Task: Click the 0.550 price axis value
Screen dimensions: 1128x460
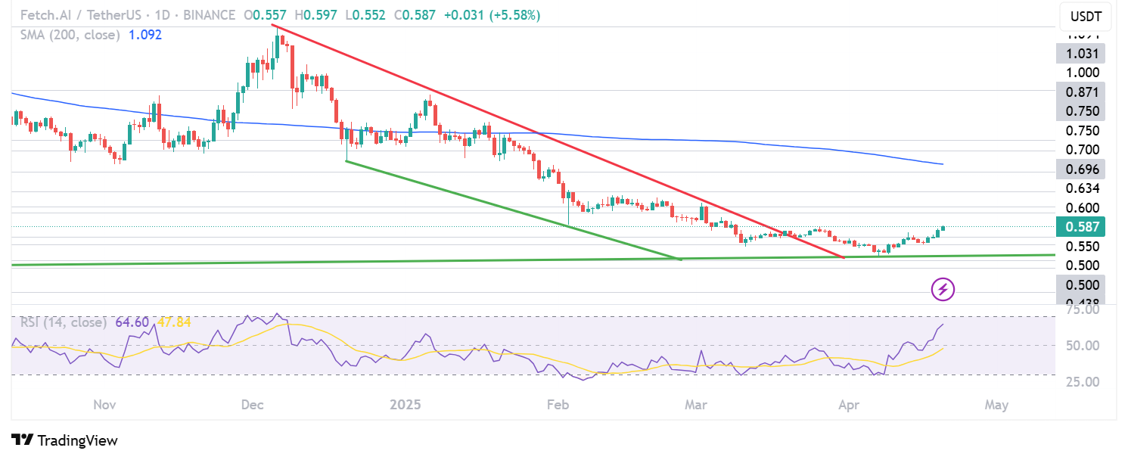Action: (1083, 247)
